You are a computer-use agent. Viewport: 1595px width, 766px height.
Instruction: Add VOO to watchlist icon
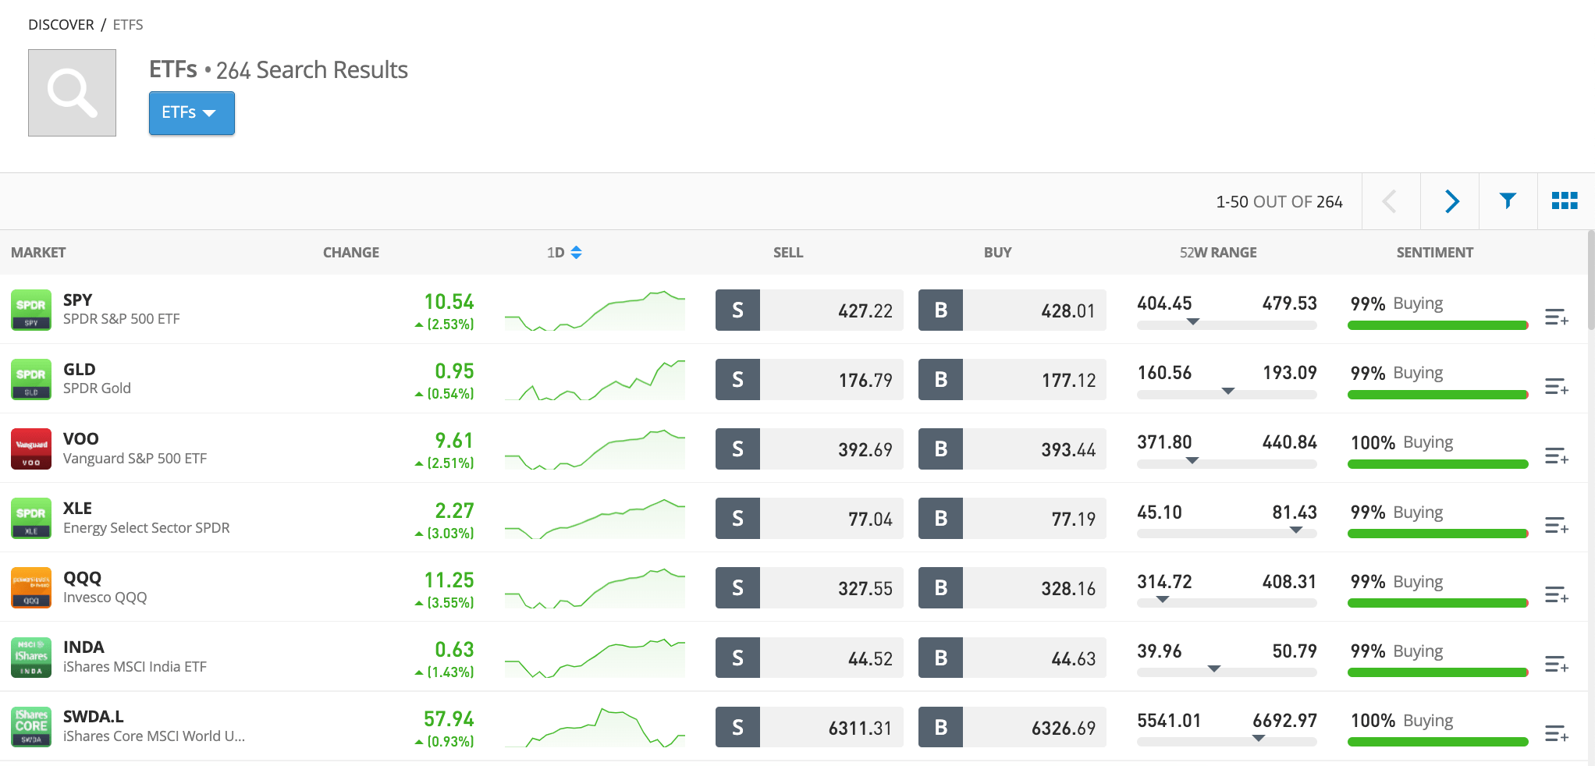[1557, 456]
